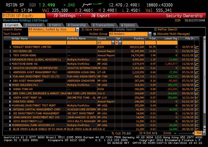
Task: Open chart icon for New York Life Insurance row
Action: [197, 93]
